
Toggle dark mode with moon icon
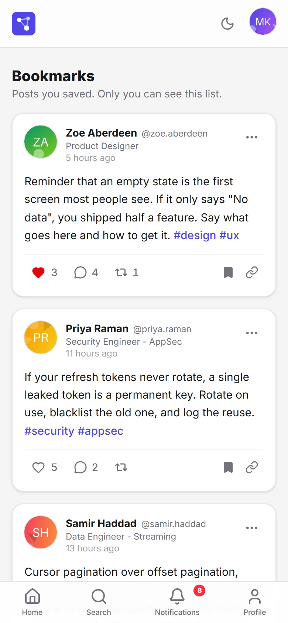[227, 24]
